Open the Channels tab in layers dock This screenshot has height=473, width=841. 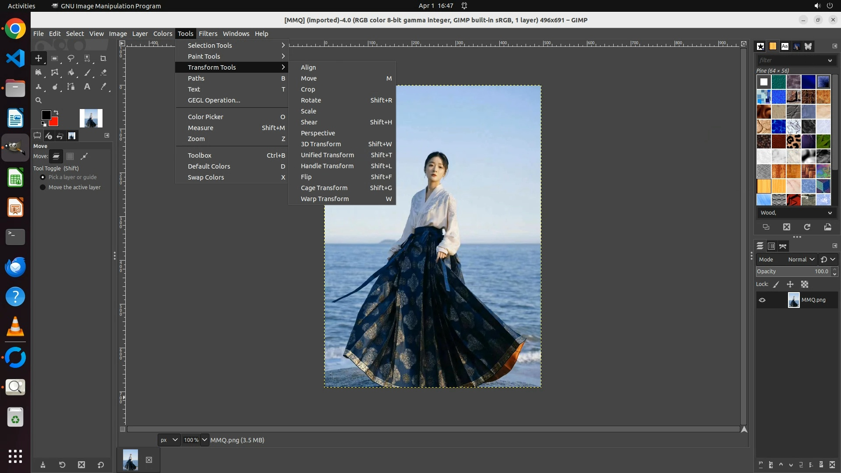(771, 246)
